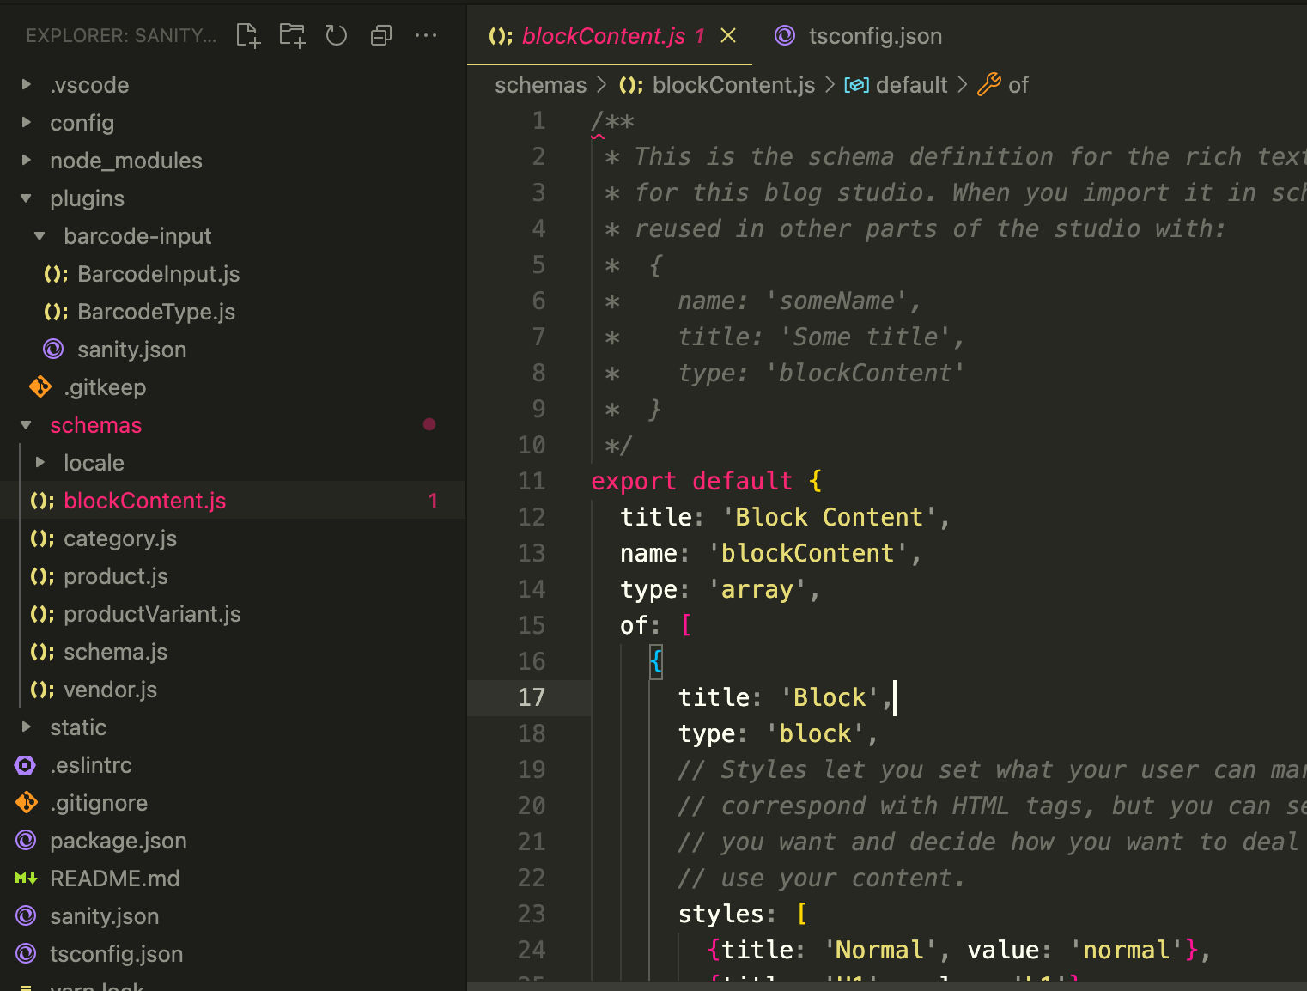Click the markdown icon beside README.md
Screen dimensions: 1307x991
(27, 879)
